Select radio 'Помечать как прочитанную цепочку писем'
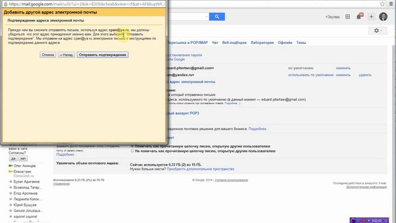 pyautogui.click(x=132, y=146)
